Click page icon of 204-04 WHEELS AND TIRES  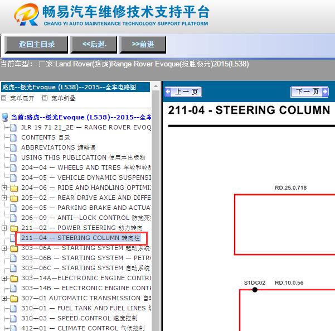coord(13,168)
